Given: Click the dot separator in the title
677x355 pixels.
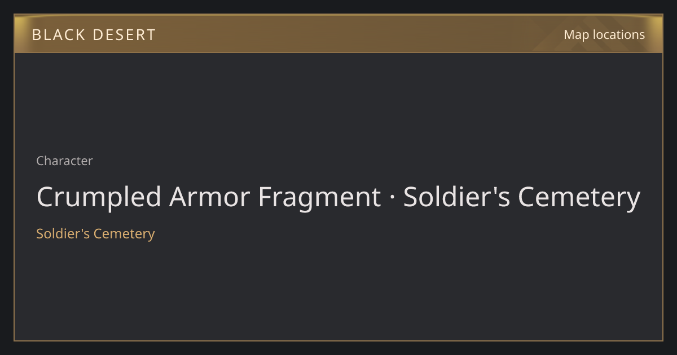Looking at the screenshot, I should 392,199.
